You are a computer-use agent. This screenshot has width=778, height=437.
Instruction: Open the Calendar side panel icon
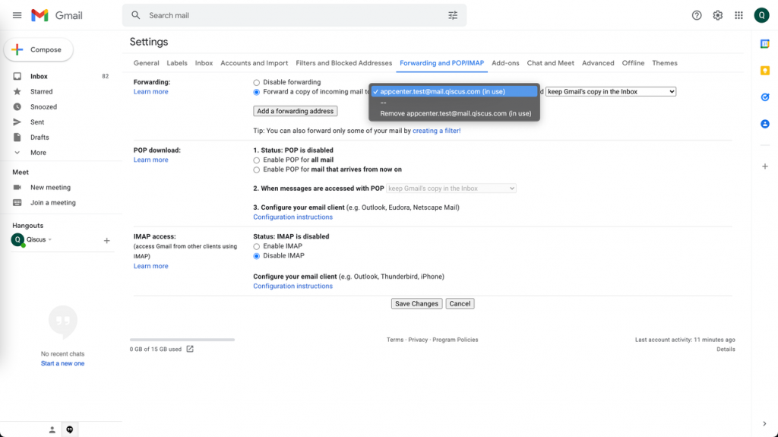click(764, 44)
